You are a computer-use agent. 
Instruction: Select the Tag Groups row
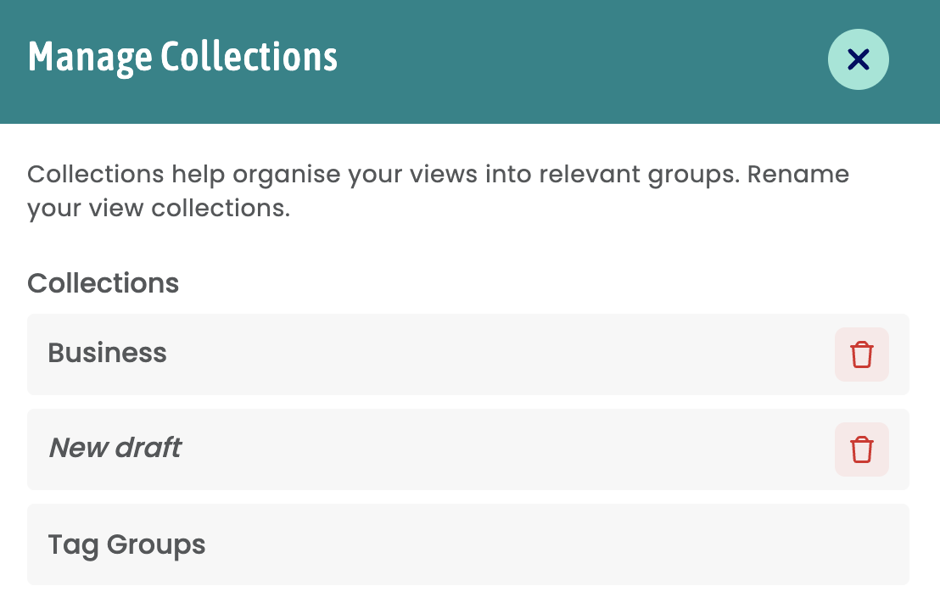coord(468,544)
